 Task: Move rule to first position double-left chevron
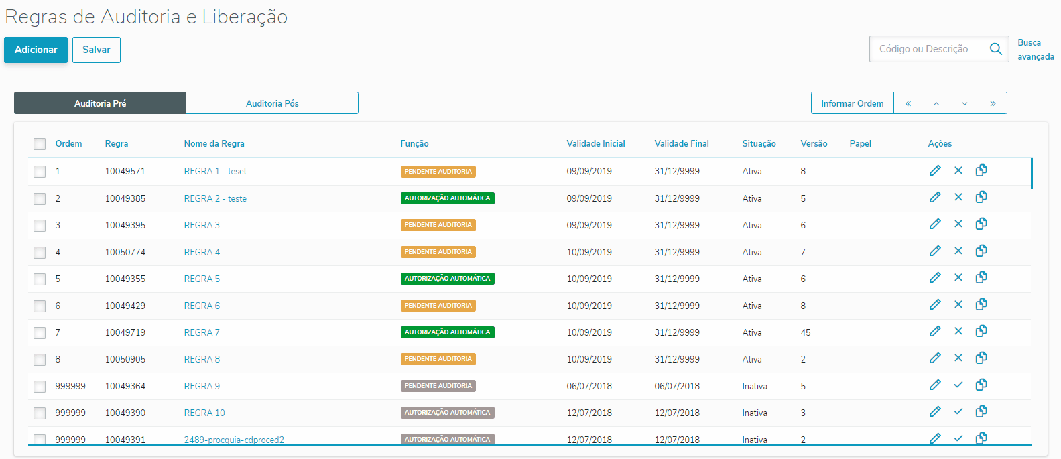tap(908, 103)
